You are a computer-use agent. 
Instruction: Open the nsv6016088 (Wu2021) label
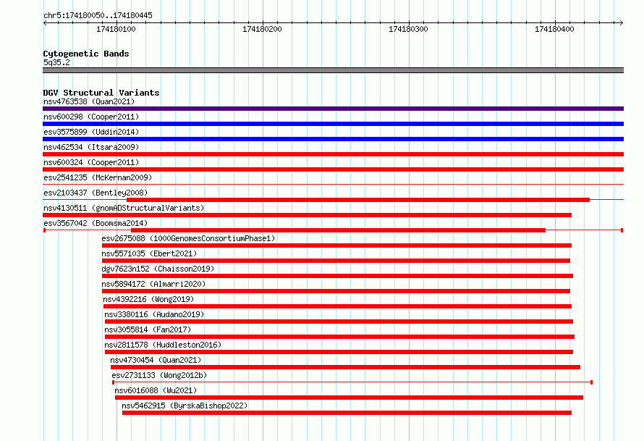(156, 390)
